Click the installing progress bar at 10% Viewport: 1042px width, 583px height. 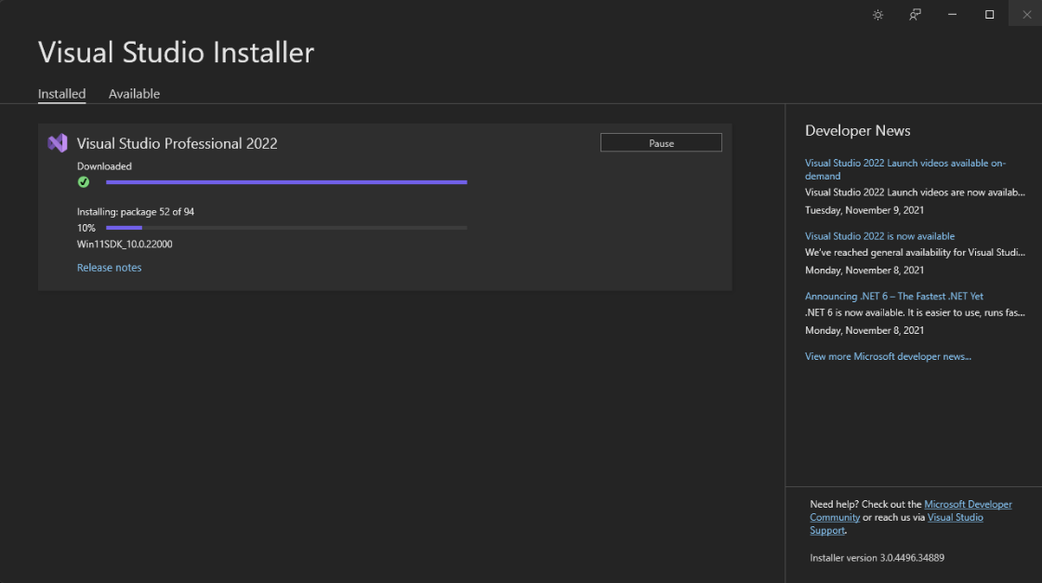point(286,228)
